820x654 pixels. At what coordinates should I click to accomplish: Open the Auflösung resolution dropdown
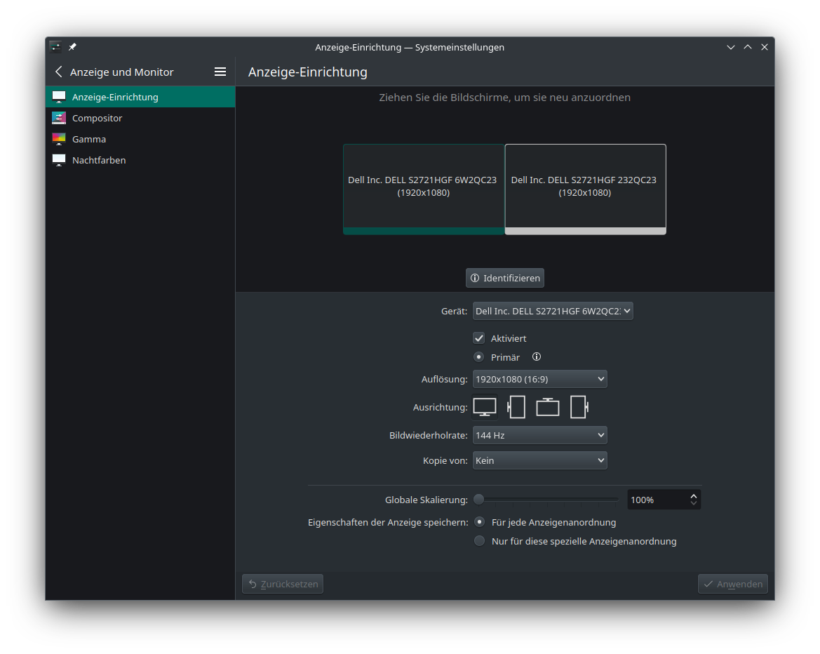(539, 379)
